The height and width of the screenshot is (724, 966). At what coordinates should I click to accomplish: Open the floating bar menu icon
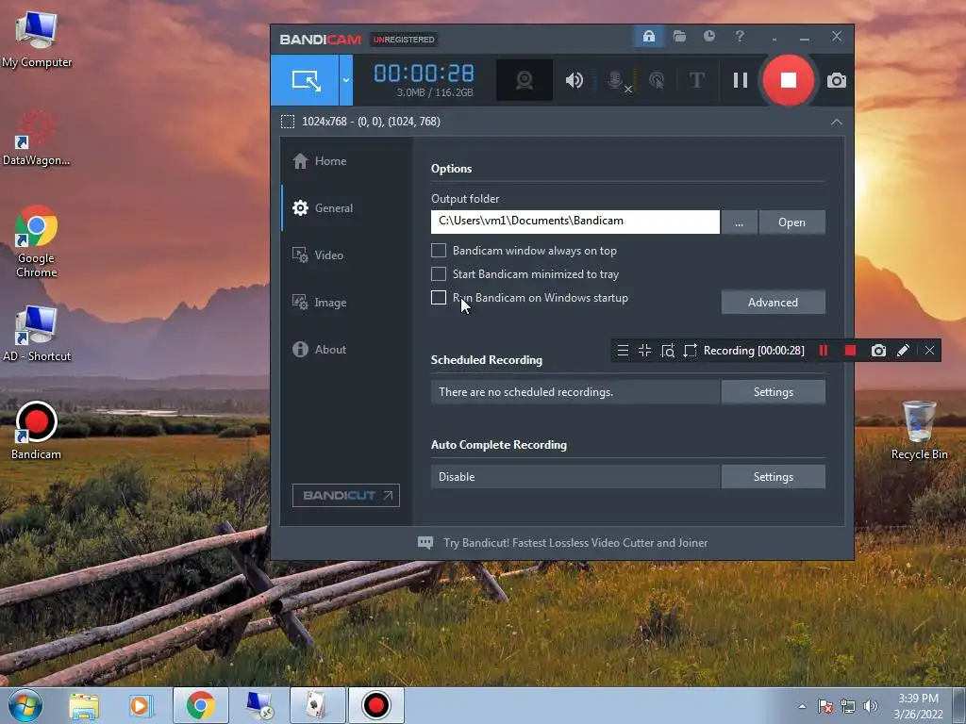click(x=623, y=351)
